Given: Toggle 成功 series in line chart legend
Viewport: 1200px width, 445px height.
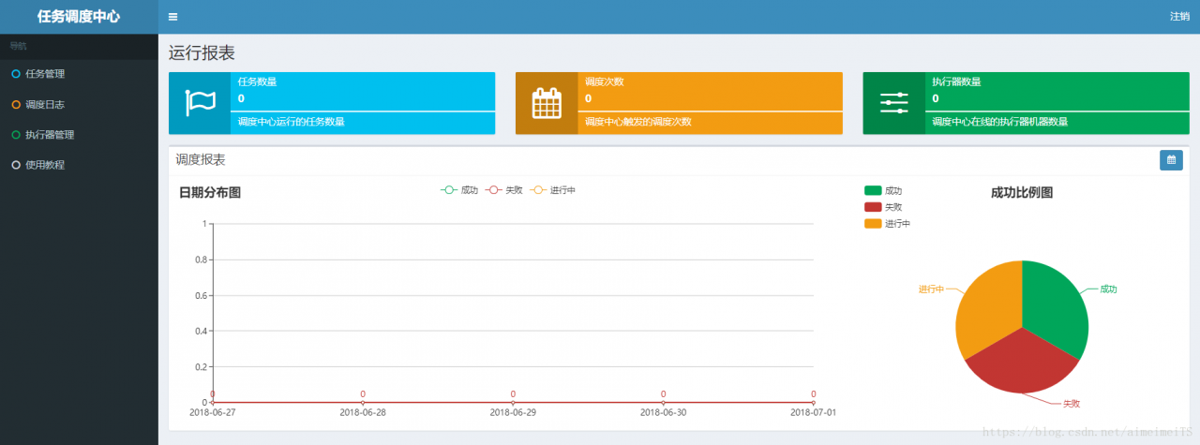Looking at the screenshot, I should click(x=459, y=190).
